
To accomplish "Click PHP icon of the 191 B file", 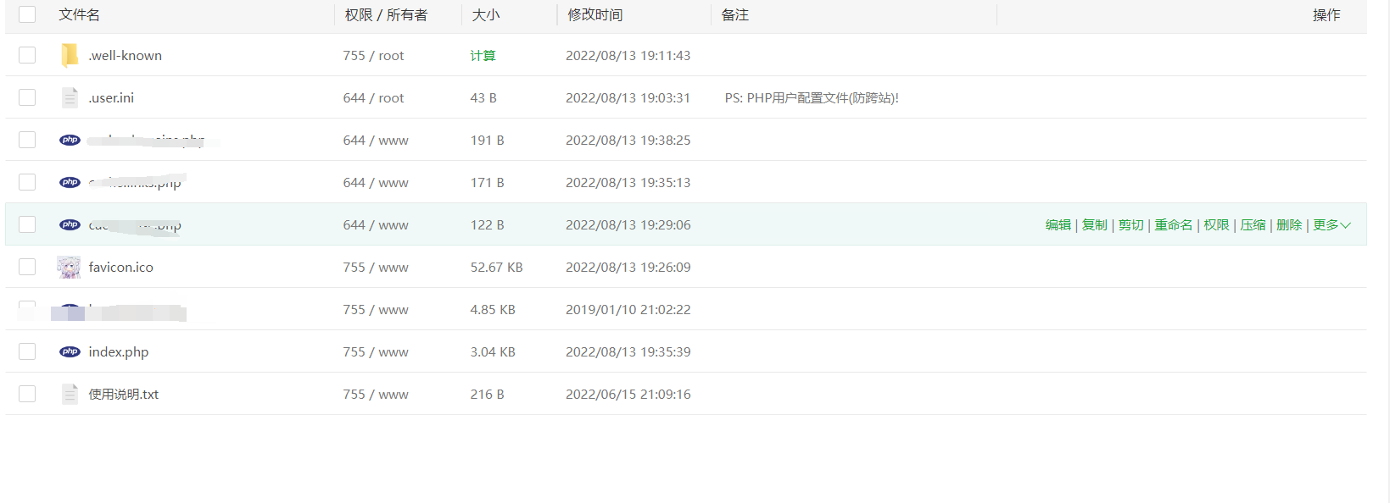I will [70, 140].
